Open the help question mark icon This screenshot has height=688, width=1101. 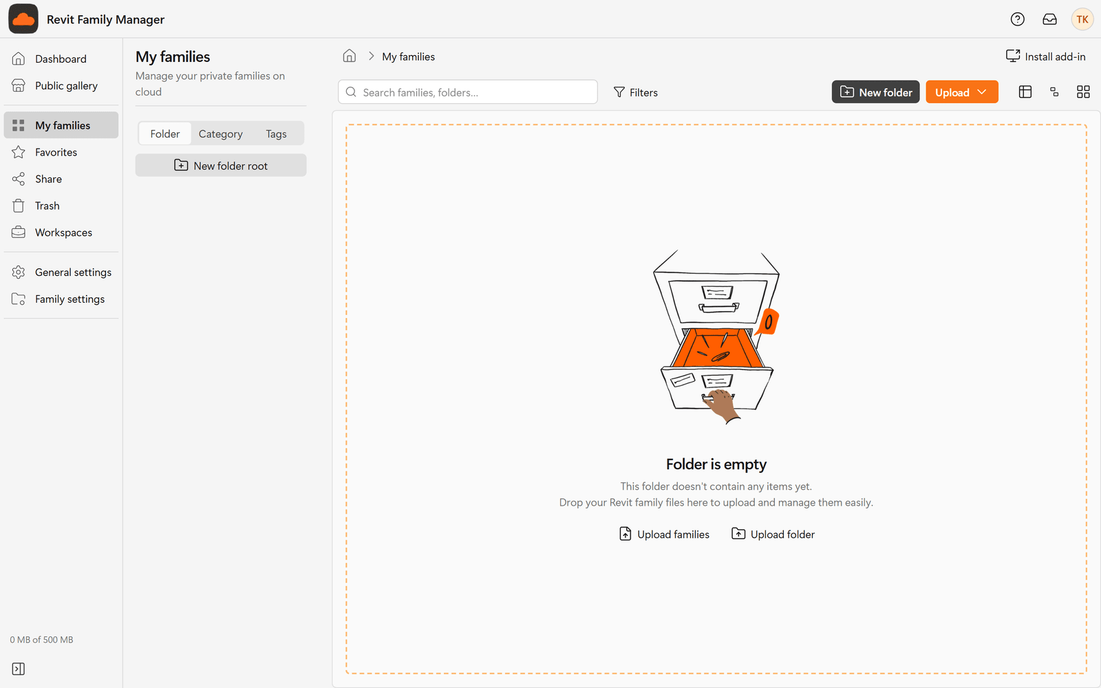(1018, 19)
